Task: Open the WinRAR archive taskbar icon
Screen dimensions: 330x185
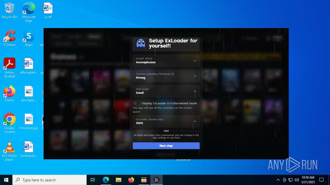Action: point(144,180)
